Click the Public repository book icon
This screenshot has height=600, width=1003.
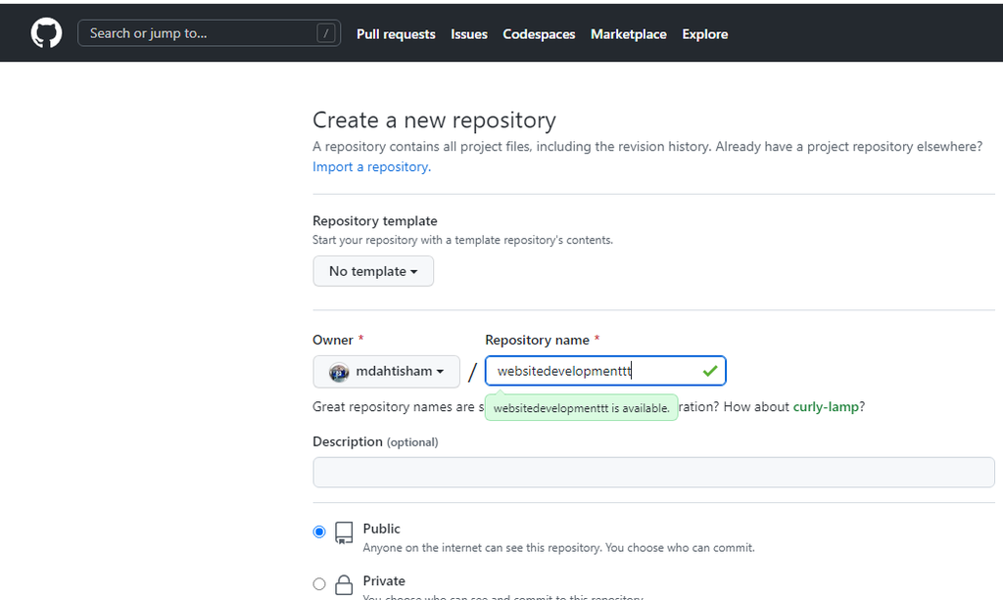tap(344, 532)
